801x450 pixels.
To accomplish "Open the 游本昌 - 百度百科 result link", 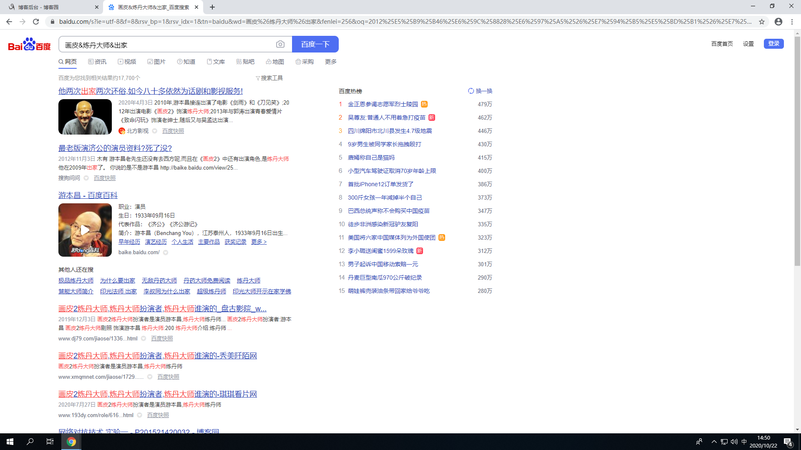I will click(88, 195).
